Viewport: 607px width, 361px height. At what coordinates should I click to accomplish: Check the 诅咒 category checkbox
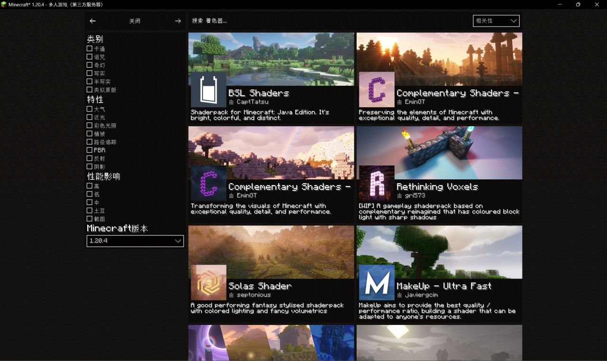tap(90, 56)
